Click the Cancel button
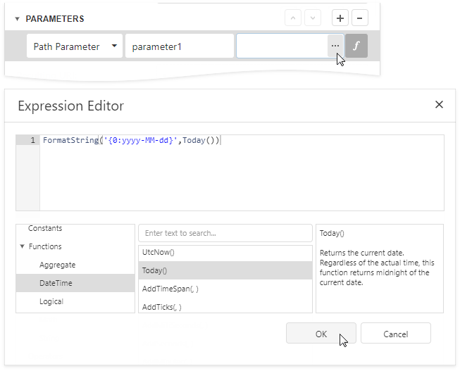 (395, 334)
